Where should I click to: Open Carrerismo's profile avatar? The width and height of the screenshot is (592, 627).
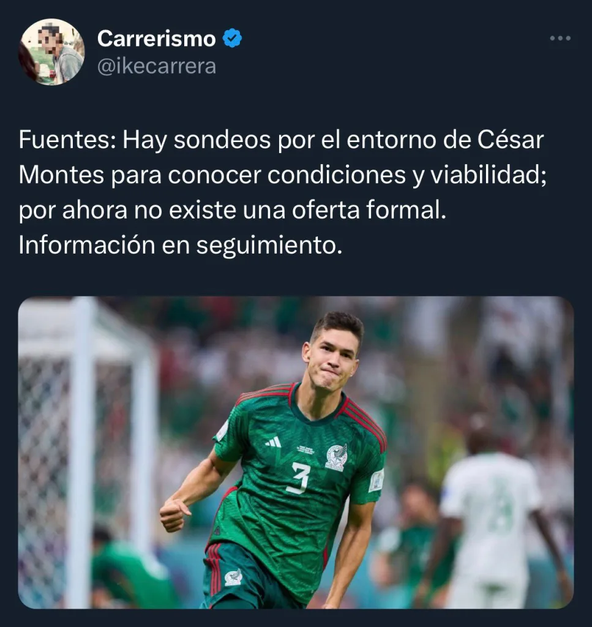pyautogui.click(x=51, y=51)
